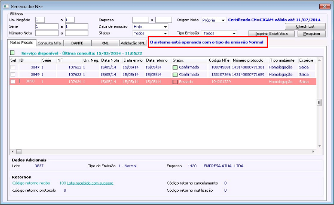Check the Sel box for ID 3847
Viewport: 334px width, 205px height.
[13, 67]
